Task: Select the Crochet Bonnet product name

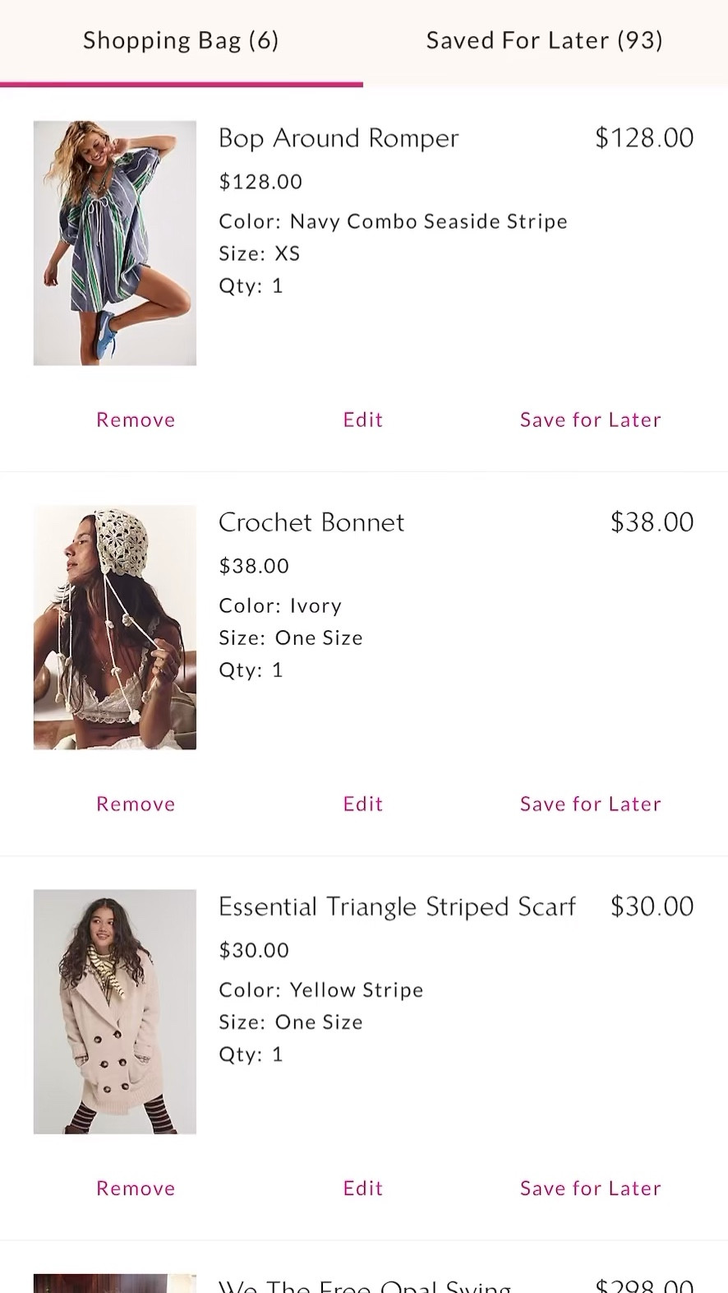Action: [x=311, y=521]
